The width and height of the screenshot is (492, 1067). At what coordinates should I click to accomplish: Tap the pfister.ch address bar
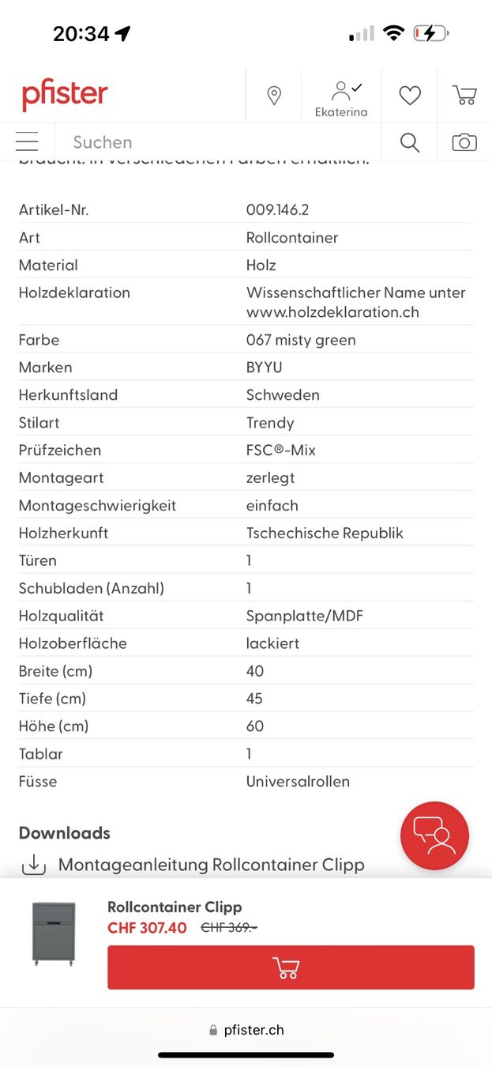[x=246, y=1030]
